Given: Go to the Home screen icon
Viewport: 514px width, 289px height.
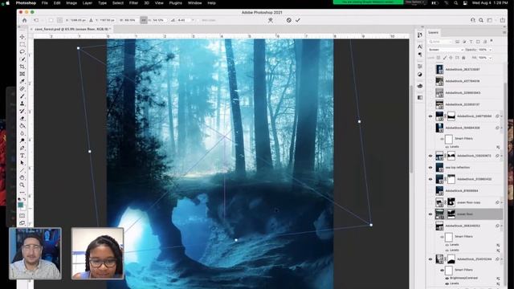Looking at the screenshot, I should tap(25, 20).
